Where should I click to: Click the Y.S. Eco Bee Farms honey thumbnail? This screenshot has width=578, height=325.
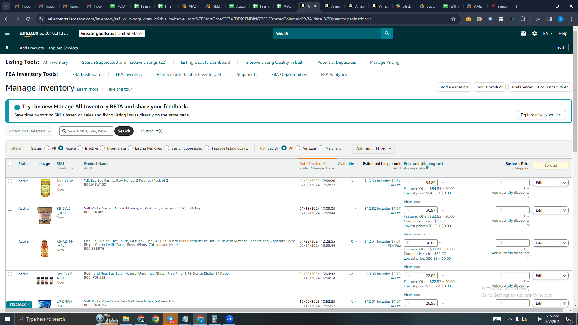[x=45, y=188]
